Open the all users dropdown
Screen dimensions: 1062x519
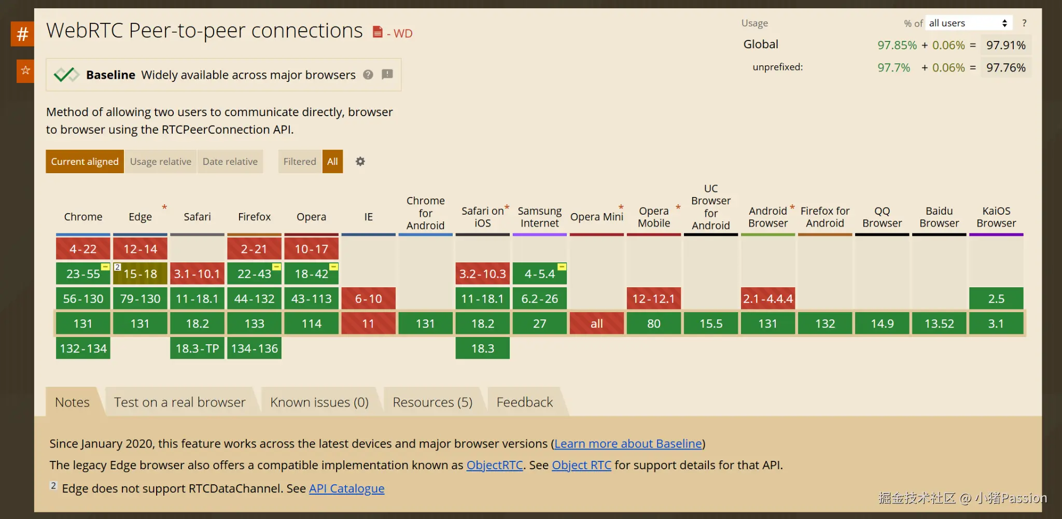tap(968, 23)
